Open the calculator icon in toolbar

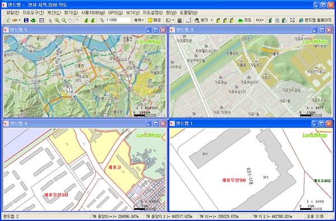click(180, 20)
